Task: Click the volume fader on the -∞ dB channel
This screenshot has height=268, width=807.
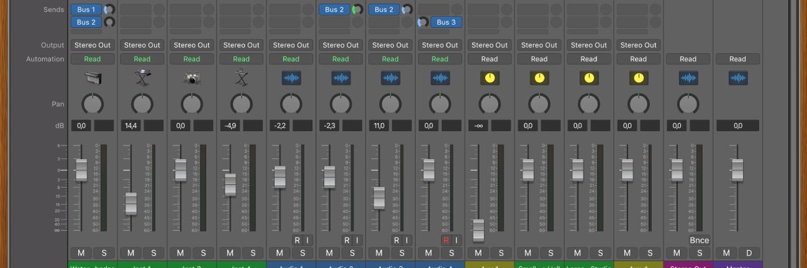Action: point(478,230)
